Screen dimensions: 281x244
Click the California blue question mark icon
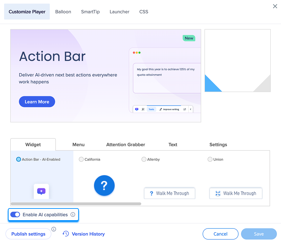pyautogui.click(x=104, y=186)
